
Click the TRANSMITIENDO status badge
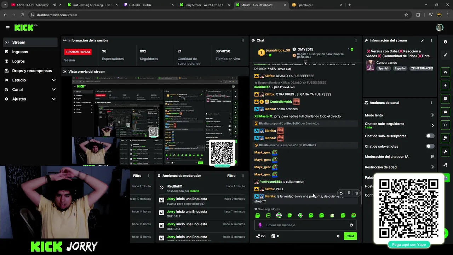(x=78, y=52)
